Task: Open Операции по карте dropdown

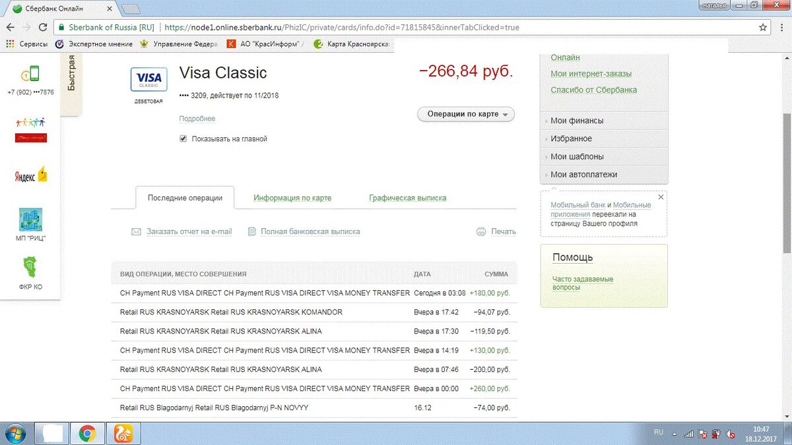Action: coord(466,114)
